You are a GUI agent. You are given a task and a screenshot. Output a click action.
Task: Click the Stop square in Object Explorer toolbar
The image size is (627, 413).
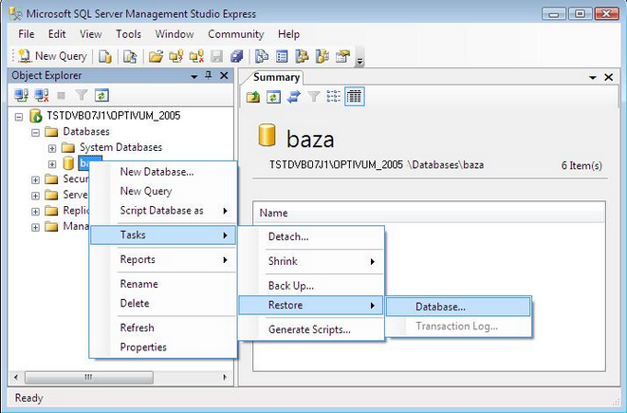[61, 95]
